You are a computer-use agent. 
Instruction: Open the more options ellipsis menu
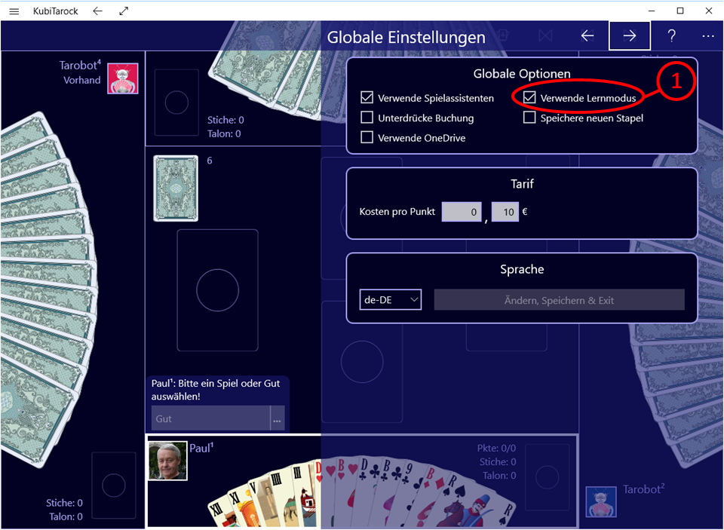point(707,35)
